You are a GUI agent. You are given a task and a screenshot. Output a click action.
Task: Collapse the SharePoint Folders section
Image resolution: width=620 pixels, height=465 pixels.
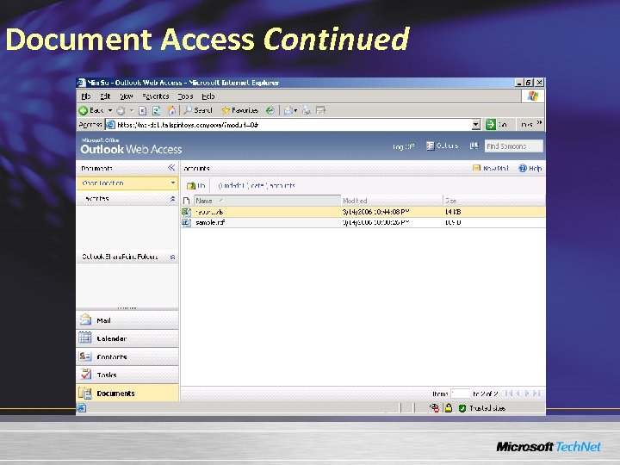tap(172, 257)
